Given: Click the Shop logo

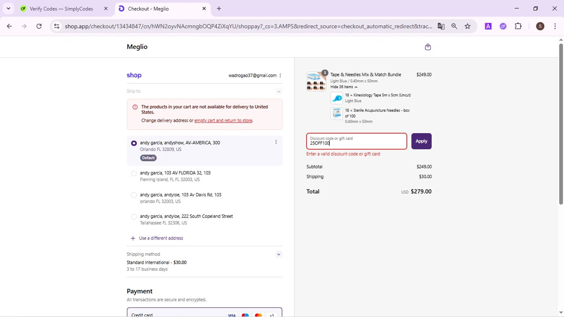Looking at the screenshot, I should (x=134, y=75).
